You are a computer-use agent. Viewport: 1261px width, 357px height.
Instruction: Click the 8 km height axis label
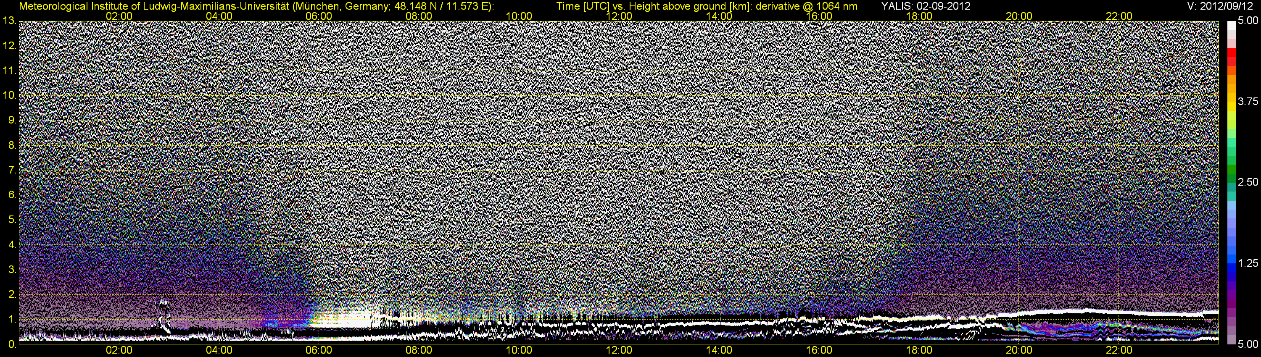(12, 145)
